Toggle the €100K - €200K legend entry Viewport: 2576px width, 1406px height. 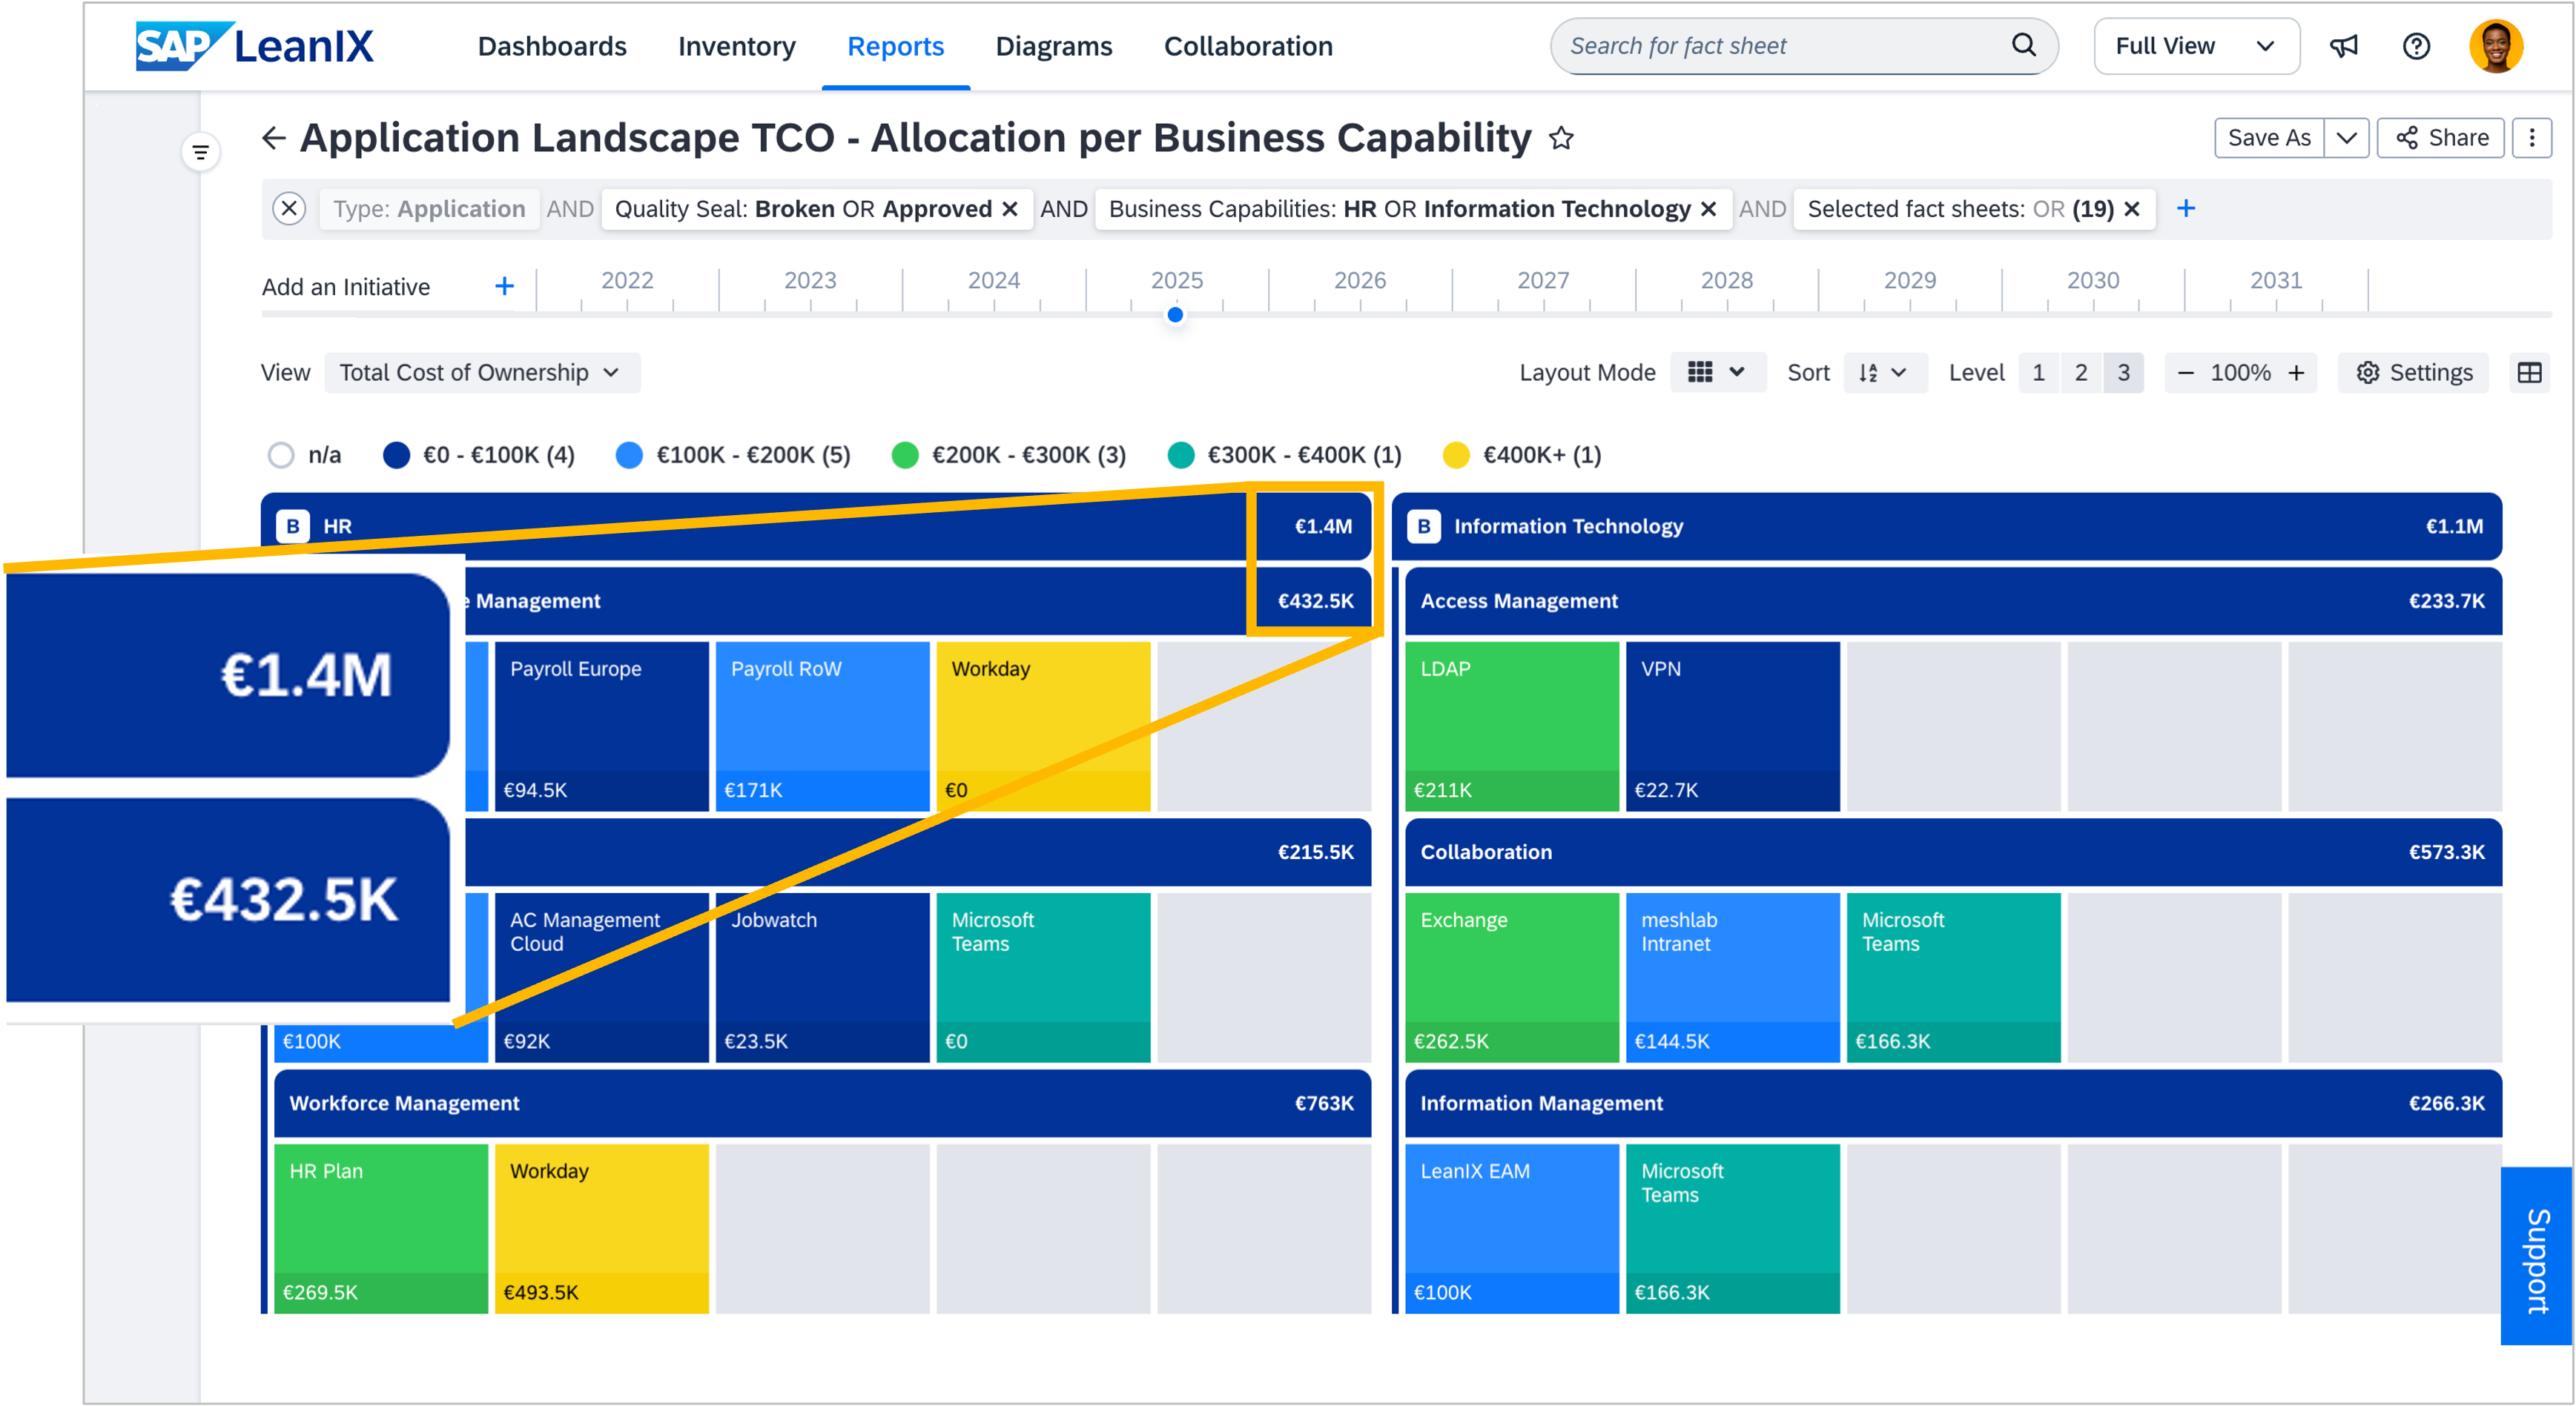pos(733,456)
